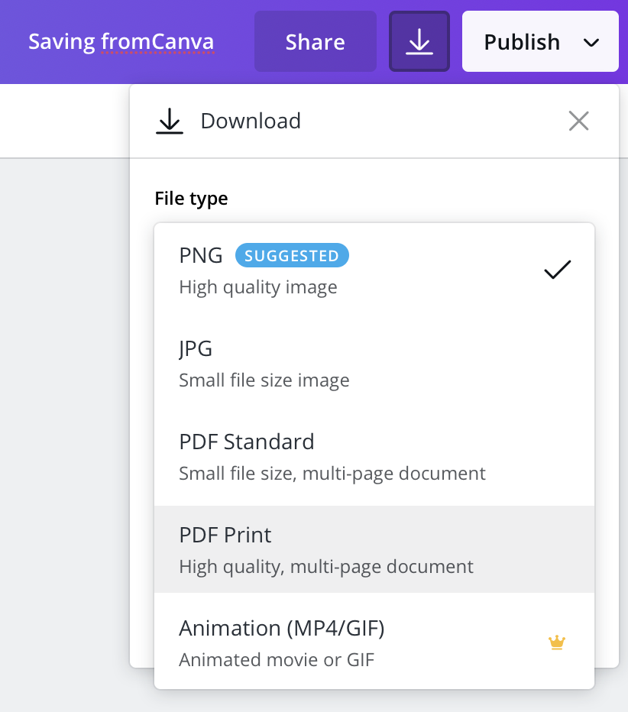Select Animation (MP4/GIF) option

tap(374, 642)
